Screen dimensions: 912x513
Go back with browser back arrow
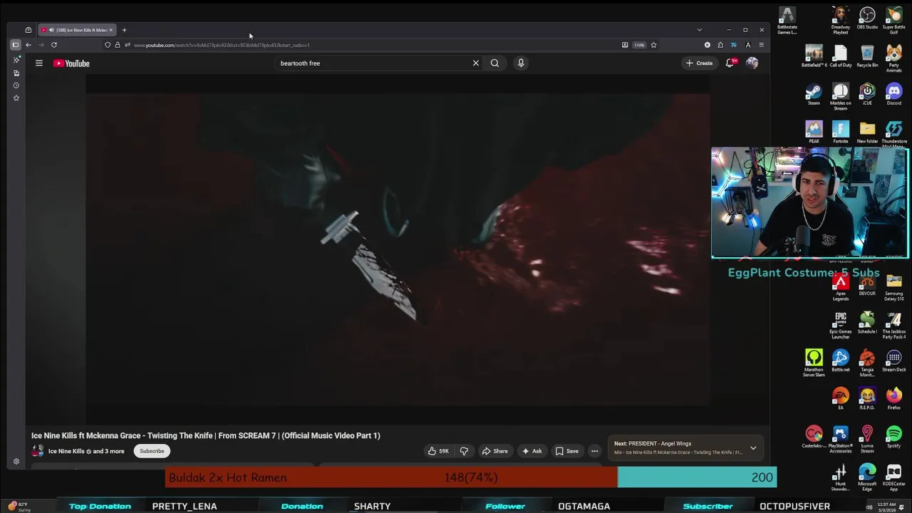tap(28, 45)
